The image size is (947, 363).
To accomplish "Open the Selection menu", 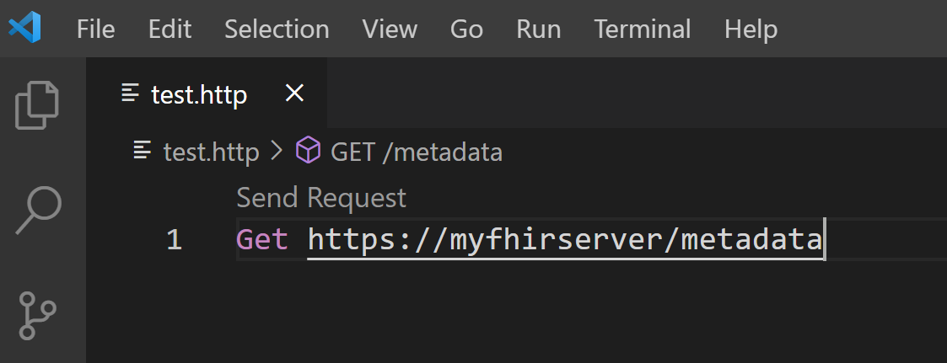I will 277,29.
